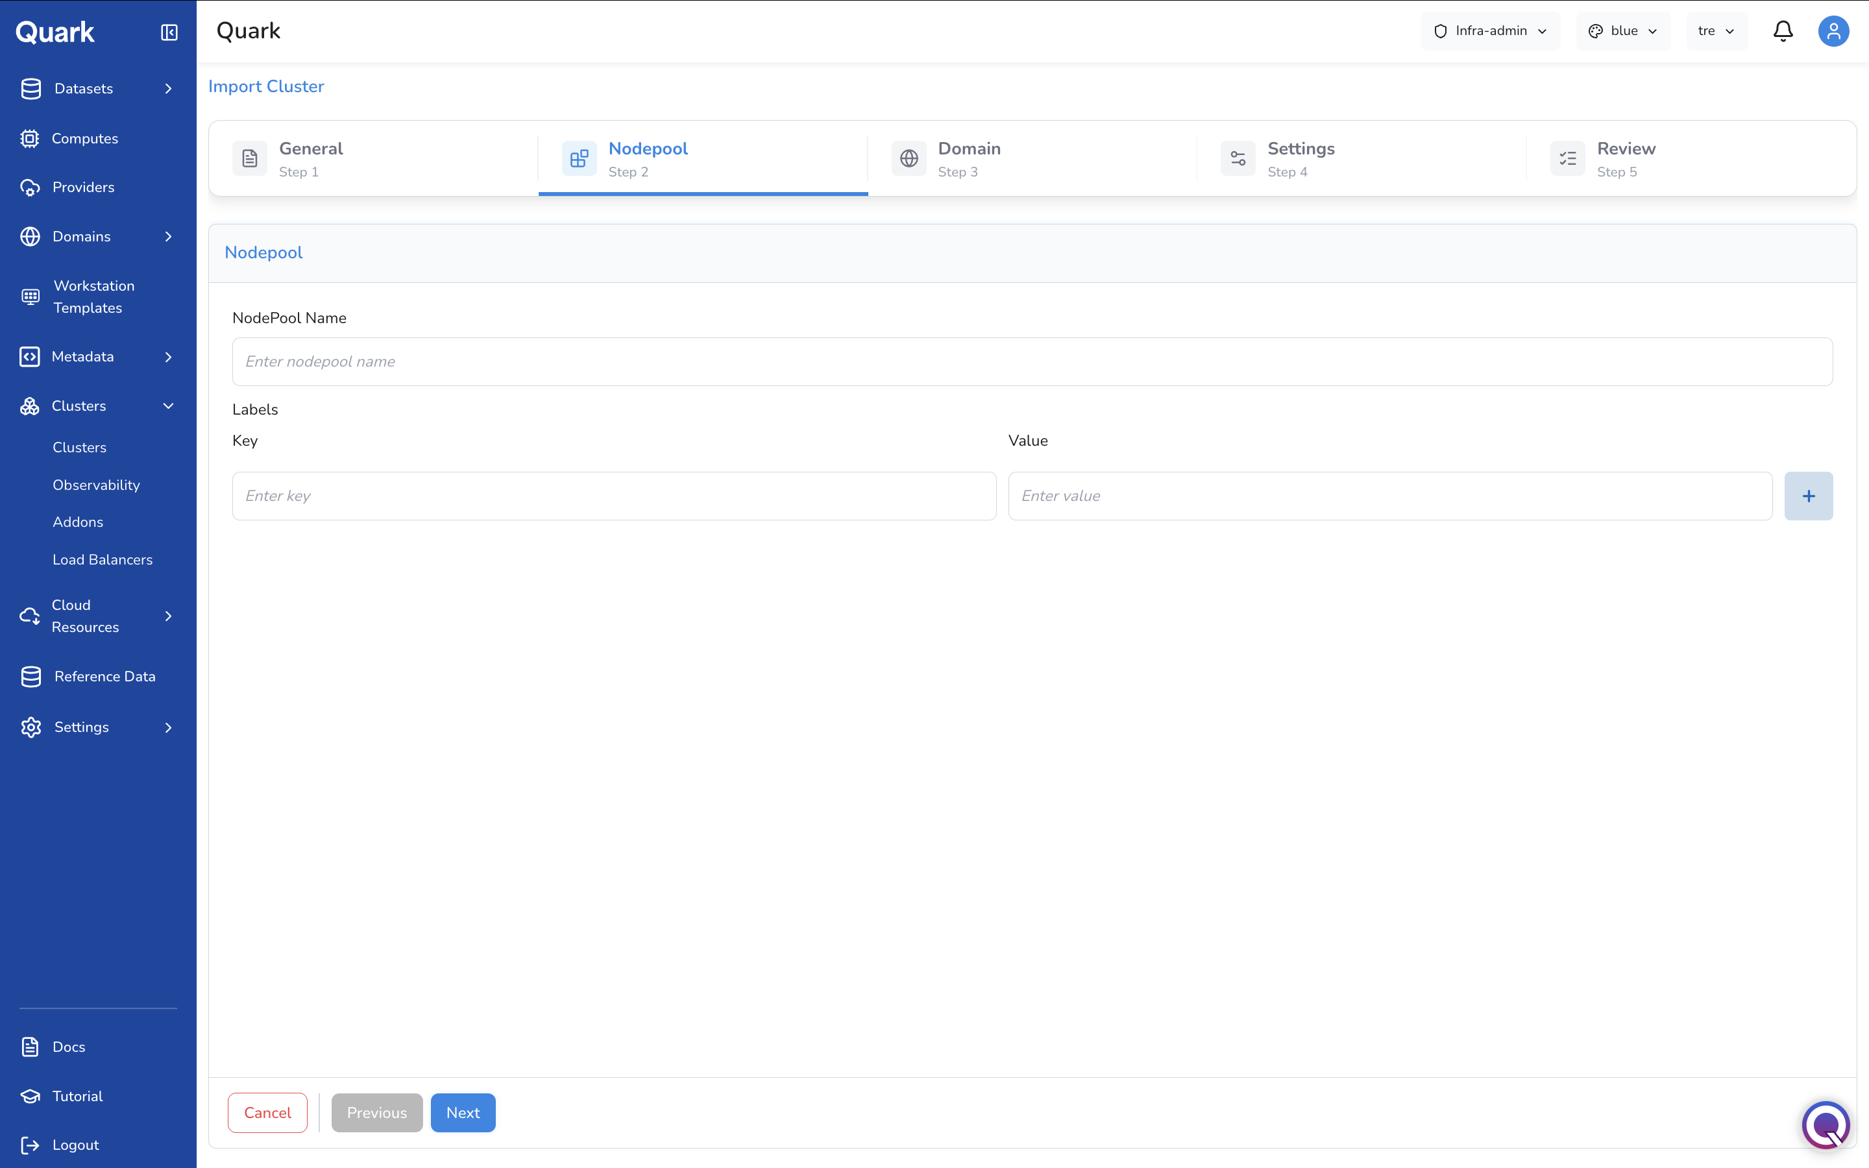Click the shield icon beside Infra-admin

click(x=1441, y=32)
